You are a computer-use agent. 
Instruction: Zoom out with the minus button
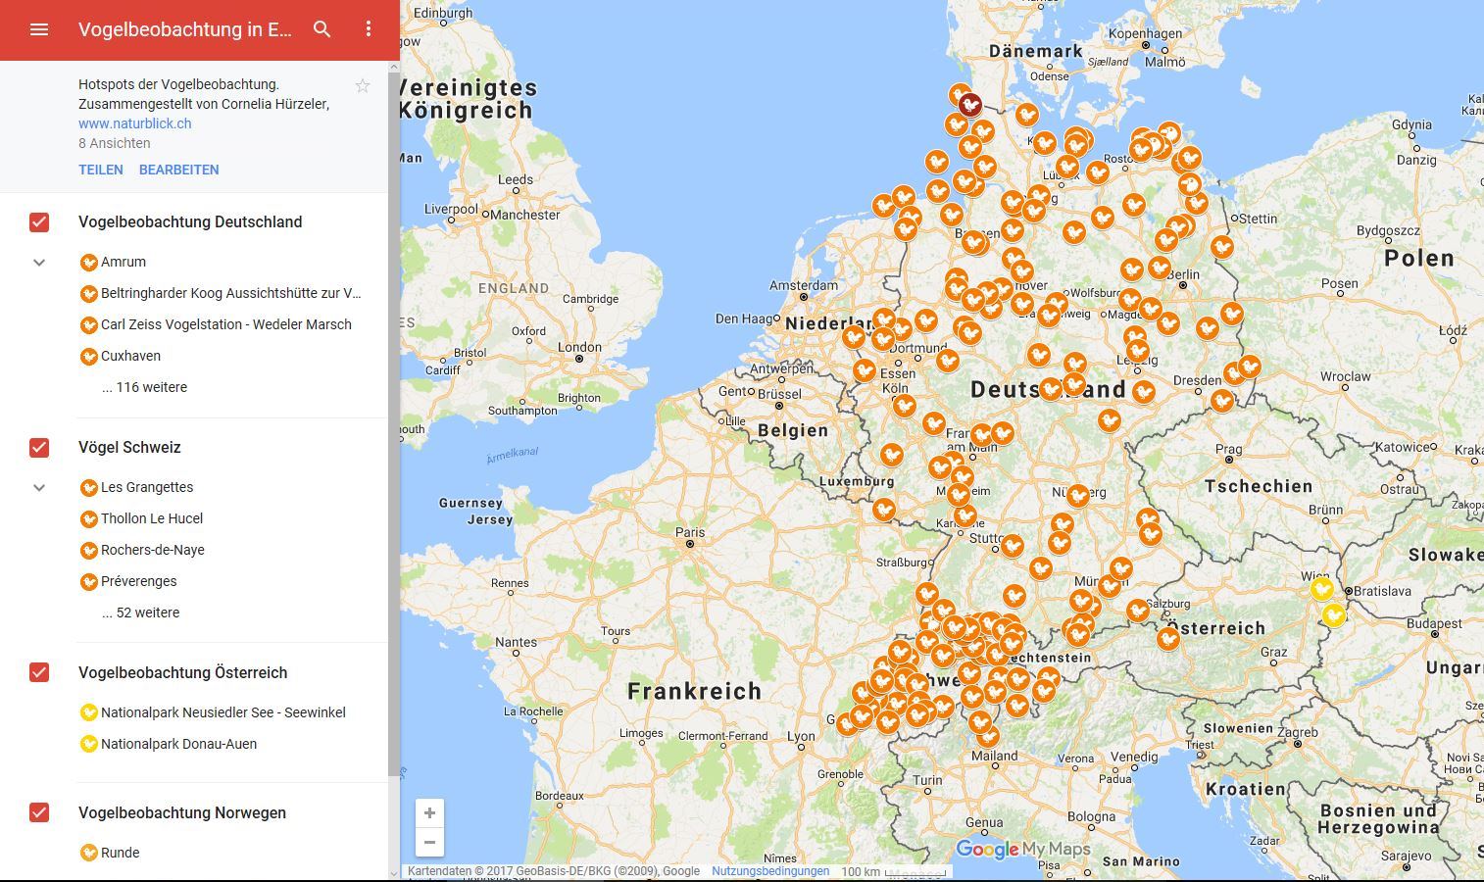(429, 843)
